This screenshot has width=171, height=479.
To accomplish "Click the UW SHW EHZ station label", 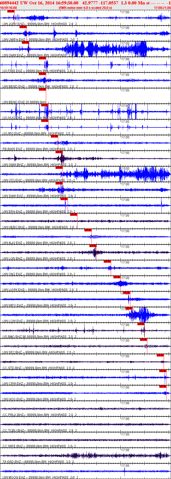I will [x=39, y=196].
